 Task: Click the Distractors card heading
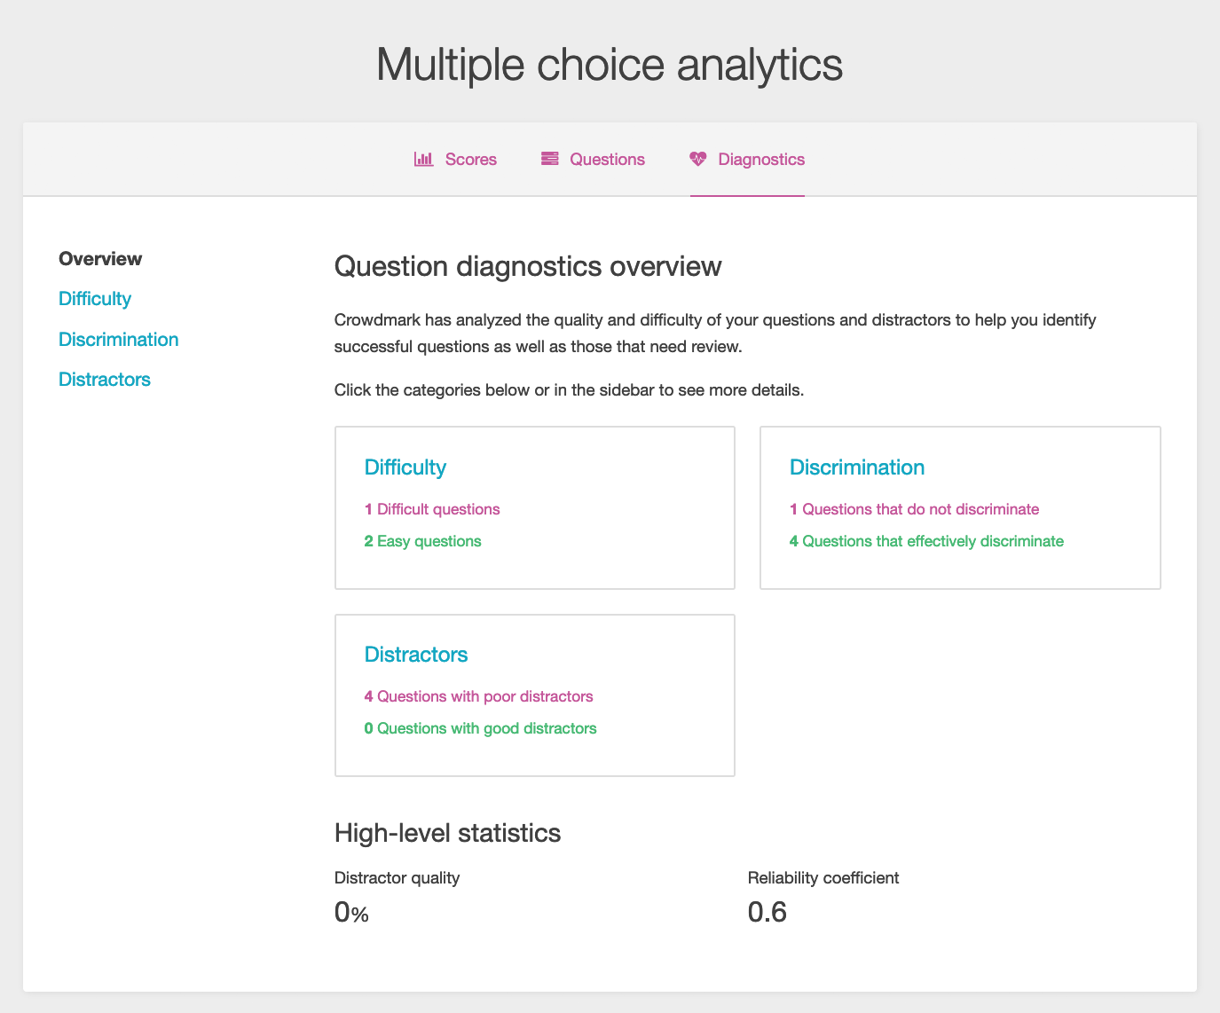(416, 655)
